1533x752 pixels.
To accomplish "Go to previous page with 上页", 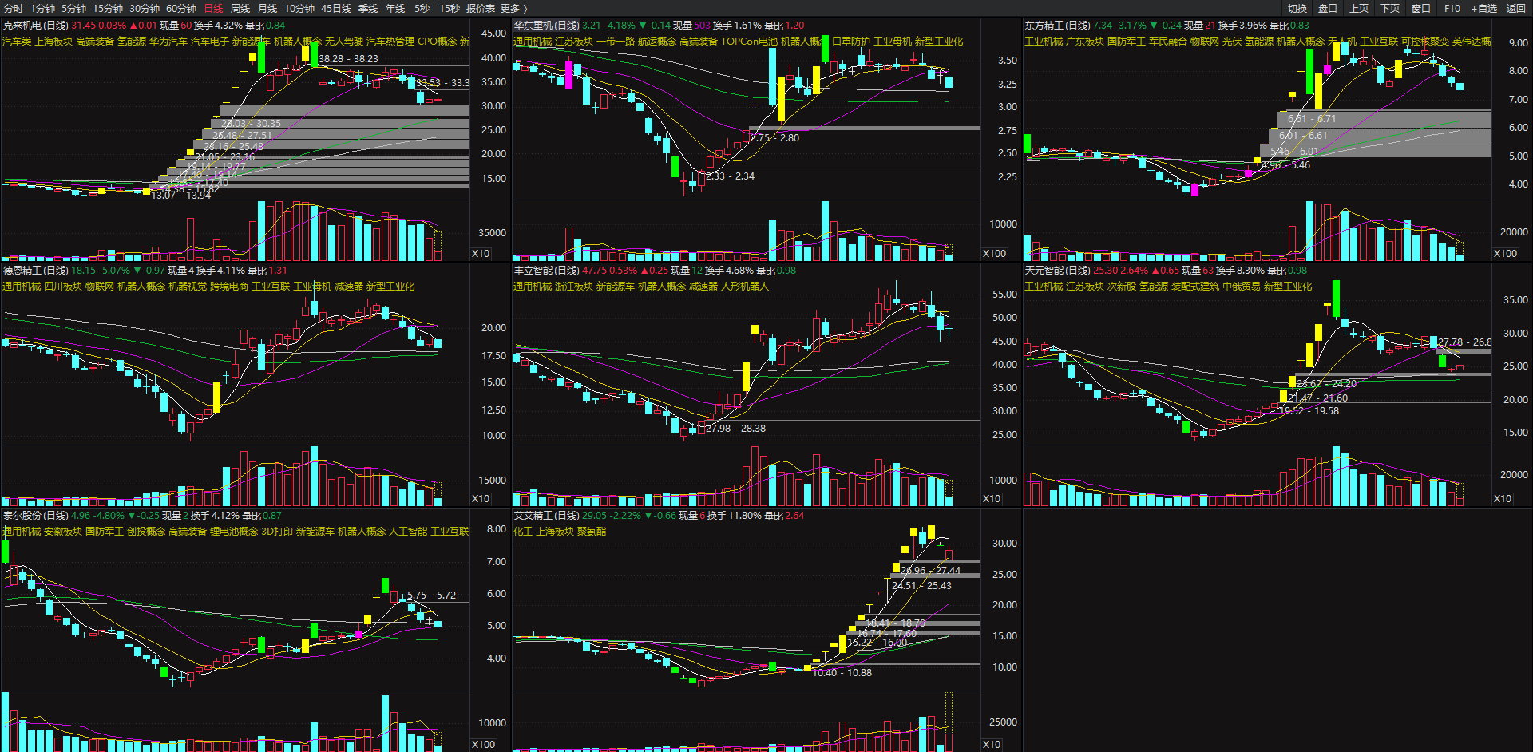I will [x=1359, y=8].
